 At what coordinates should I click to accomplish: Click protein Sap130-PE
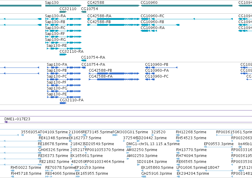click(64, 97)
